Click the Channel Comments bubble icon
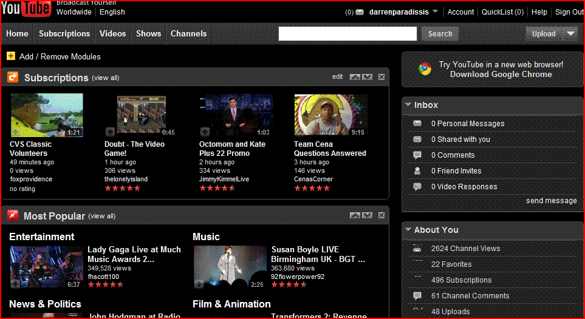The image size is (585, 319). click(x=417, y=296)
